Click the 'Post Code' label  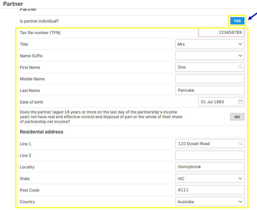29,190
